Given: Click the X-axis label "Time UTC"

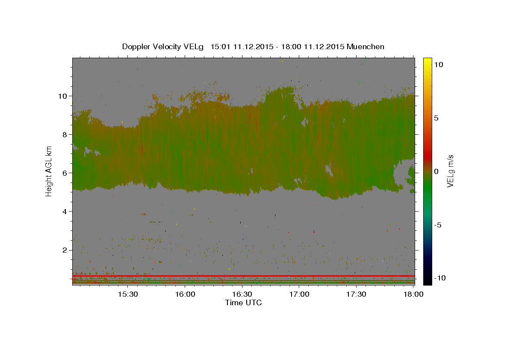Looking at the screenshot, I should tap(243, 303).
